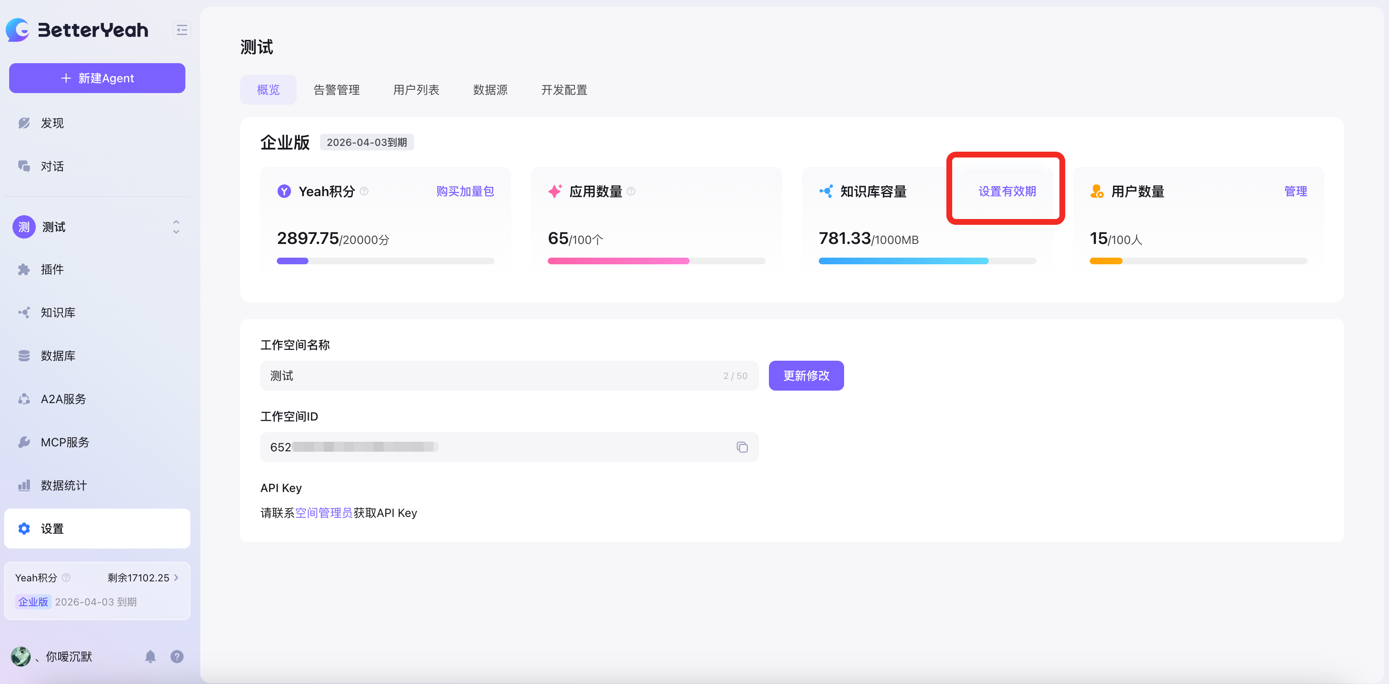Click the info icon next to 应用数量
Screen dimensions: 1389x684
631,191
